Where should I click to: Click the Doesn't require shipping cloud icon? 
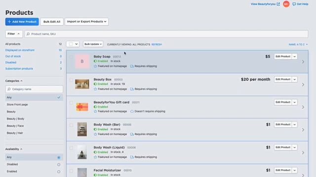coord(132,112)
